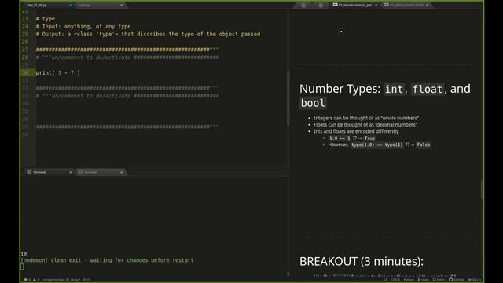Screen dimensions: 503x283
Task: Click the '10' output in the terminal
Action: tap(24, 254)
